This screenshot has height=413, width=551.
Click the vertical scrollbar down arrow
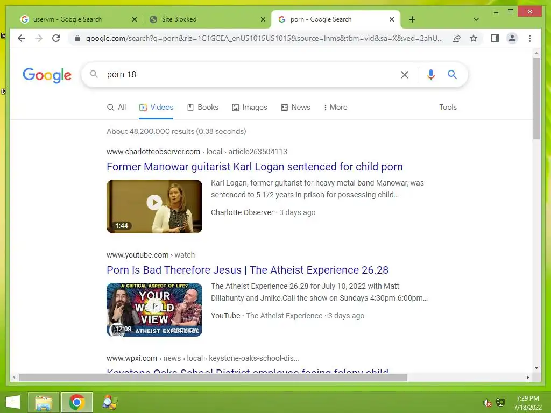click(536, 368)
